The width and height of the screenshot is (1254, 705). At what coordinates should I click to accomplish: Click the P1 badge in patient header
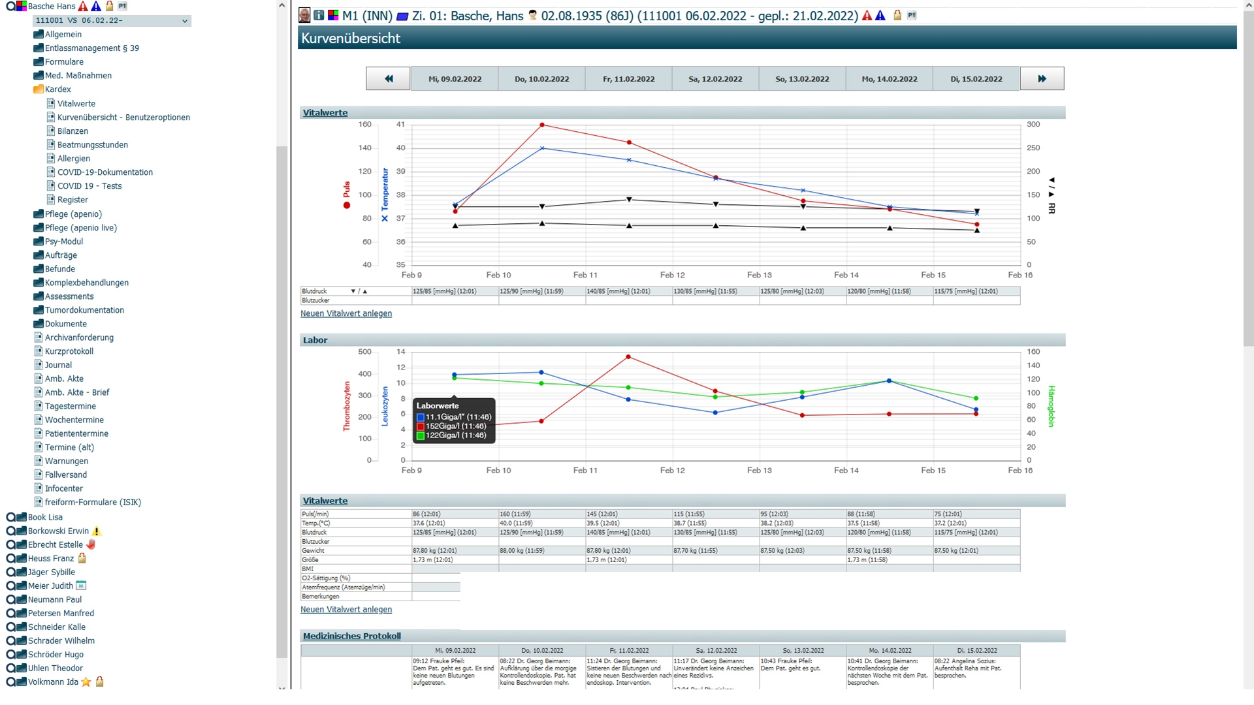pos(912,16)
